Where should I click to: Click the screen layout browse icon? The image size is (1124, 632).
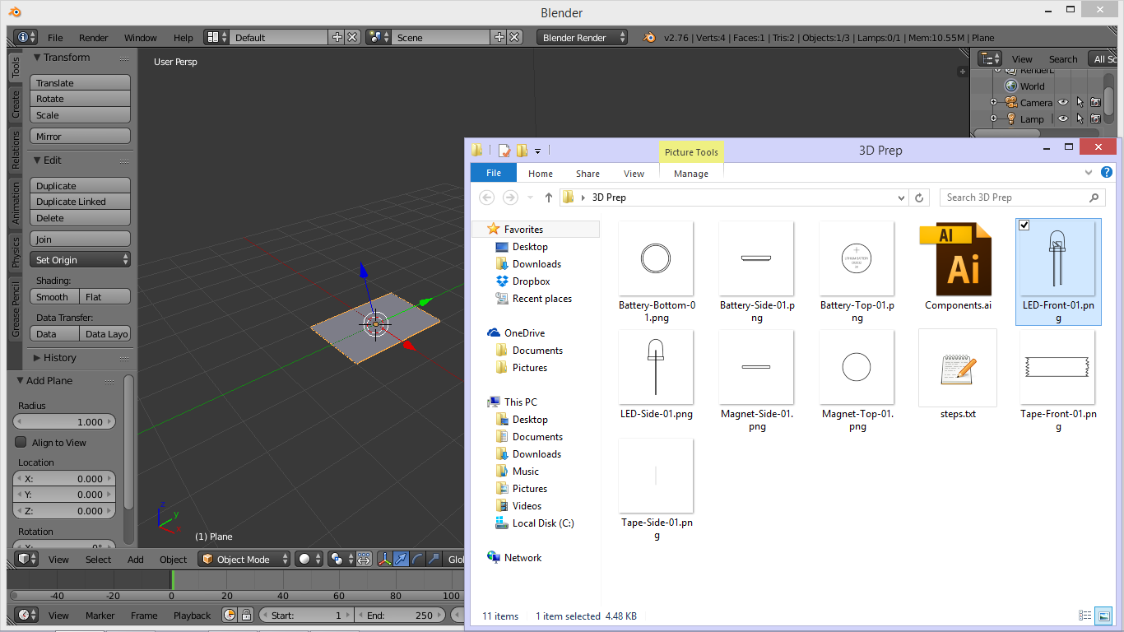(x=216, y=37)
